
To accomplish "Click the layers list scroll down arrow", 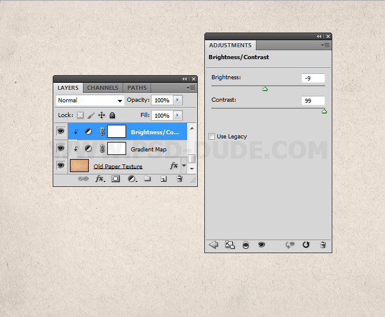I will tap(192, 169).
